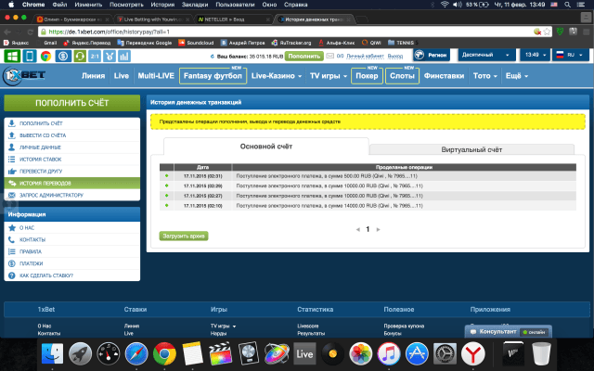Open Safari from the Dock
The width and height of the screenshot is (594, 371).
pos(136,353)
